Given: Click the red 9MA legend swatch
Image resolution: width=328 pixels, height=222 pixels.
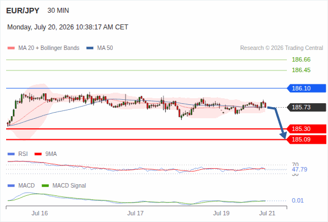Looking at the screenshot, I should (38, 154).
